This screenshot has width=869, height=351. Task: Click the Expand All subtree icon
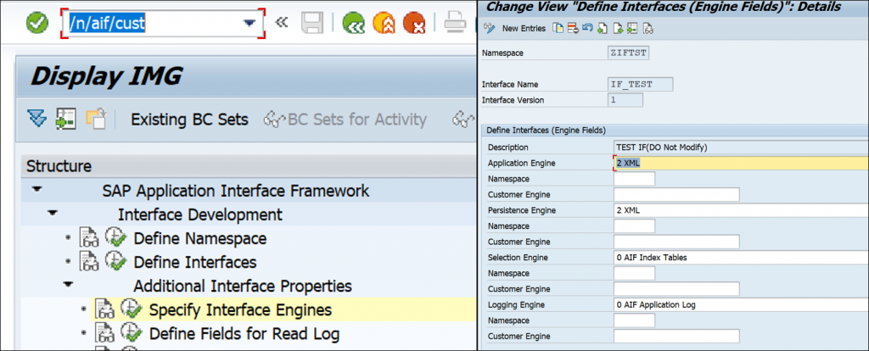point(37,119)
